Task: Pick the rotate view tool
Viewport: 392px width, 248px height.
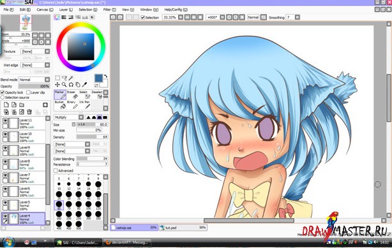Action: pos(71,85)
